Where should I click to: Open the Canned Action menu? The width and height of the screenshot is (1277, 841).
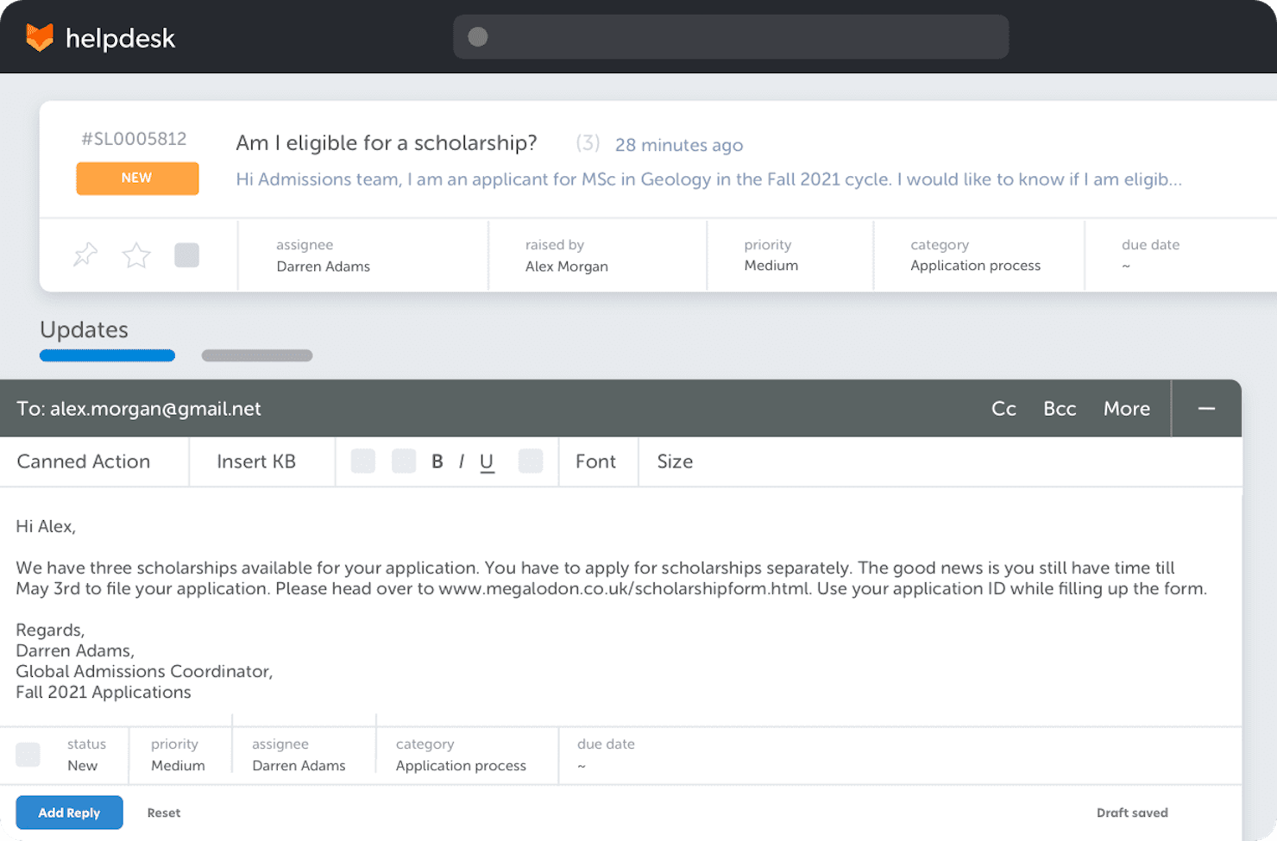tap(83, 461)
